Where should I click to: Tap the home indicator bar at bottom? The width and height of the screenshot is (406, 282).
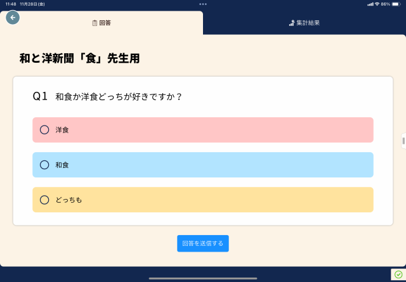click(203, 278)
